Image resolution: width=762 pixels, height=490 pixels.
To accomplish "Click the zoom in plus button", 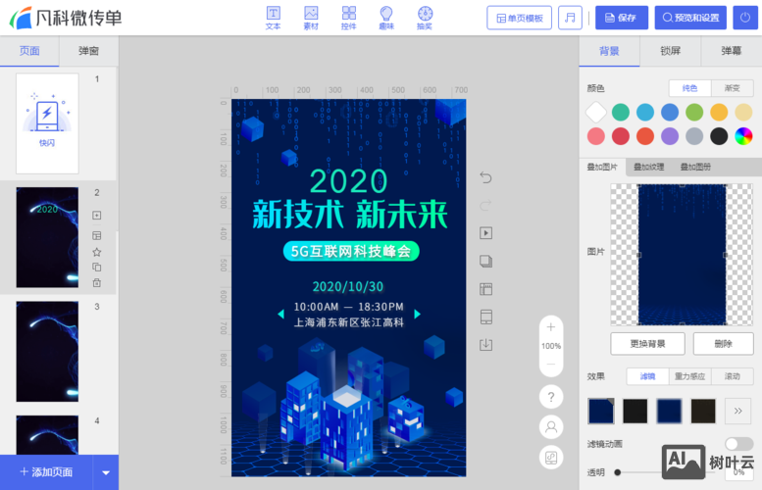I will click(551, 327).
